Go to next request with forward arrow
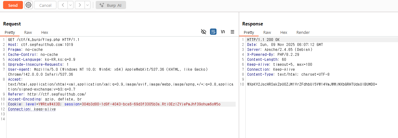 tap(80, 5)
